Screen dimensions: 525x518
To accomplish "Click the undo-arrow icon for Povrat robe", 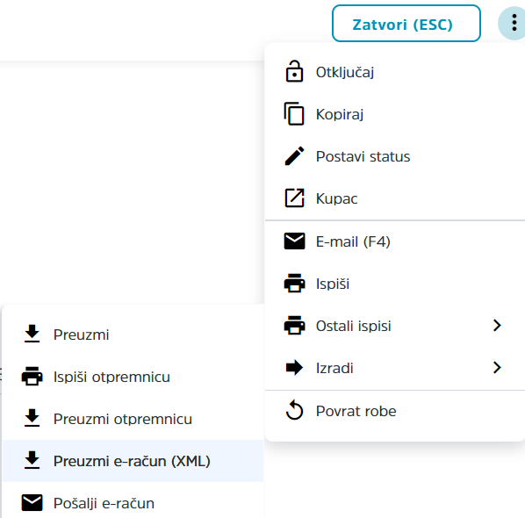I will pos(294,410).
